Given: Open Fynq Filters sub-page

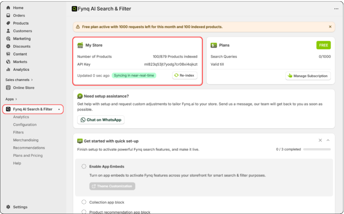Looking at the screenshot, I should (x=18, y=132).
